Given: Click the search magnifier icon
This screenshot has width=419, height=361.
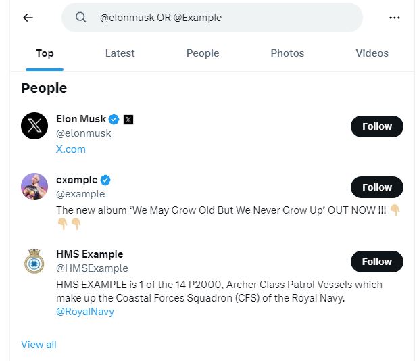Looking at the screenshot, I should [80, 18].
